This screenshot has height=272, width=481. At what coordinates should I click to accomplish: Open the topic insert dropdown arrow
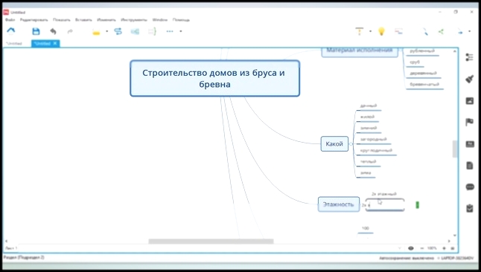pyautogui.click(x=106, y=31)
